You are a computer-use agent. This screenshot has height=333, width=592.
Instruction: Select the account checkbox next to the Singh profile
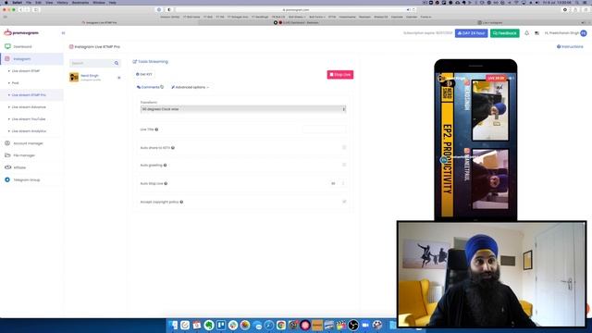(119, 78)
